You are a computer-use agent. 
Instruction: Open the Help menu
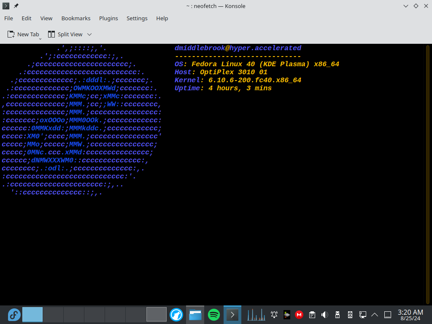[162, 18]
